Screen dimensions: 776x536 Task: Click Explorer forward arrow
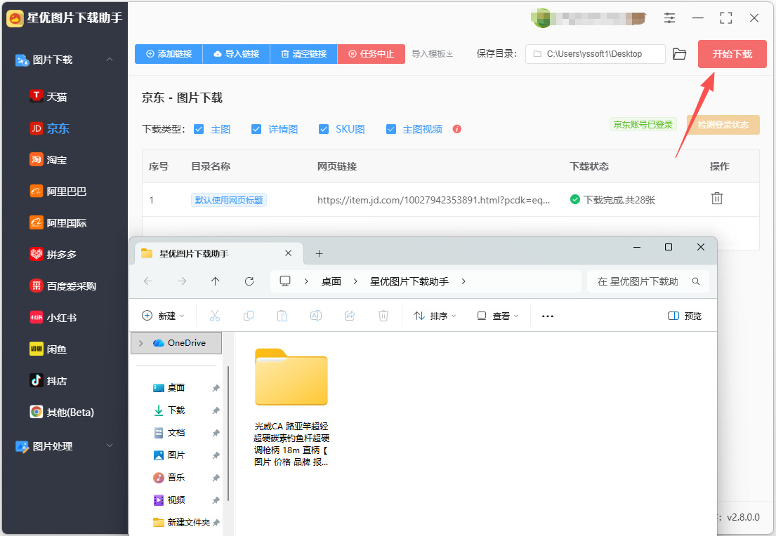point(182,281)
